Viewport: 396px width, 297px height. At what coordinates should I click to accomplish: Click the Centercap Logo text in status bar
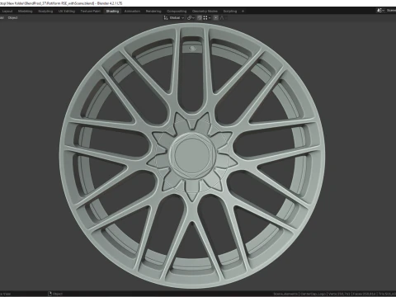coord(313,294)
